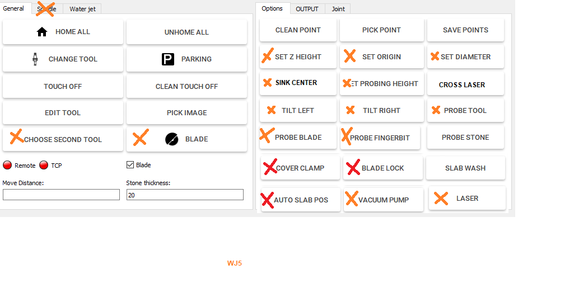Click the Move Distance input field
Image resolution: width=588 pixels, height=302 pixels.
[x=61, y=195]
